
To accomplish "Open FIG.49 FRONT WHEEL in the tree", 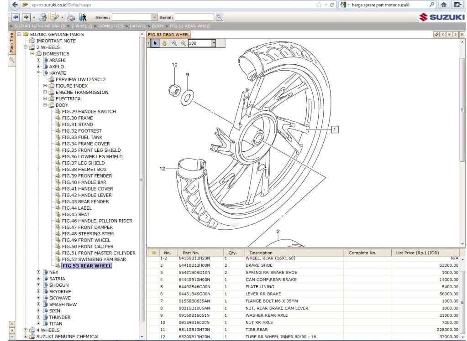I will [86, 240].
